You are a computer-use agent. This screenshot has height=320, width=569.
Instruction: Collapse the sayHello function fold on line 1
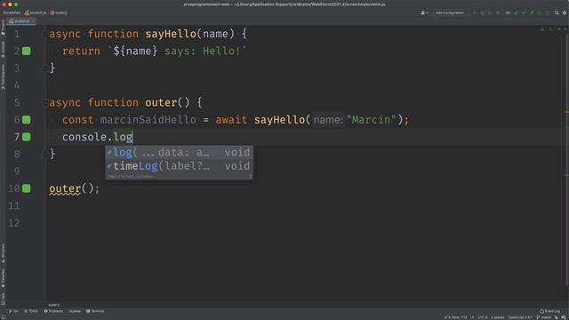(x=44, y=34)
